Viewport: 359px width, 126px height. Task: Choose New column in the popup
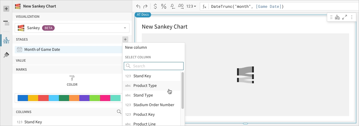(136, 48)
